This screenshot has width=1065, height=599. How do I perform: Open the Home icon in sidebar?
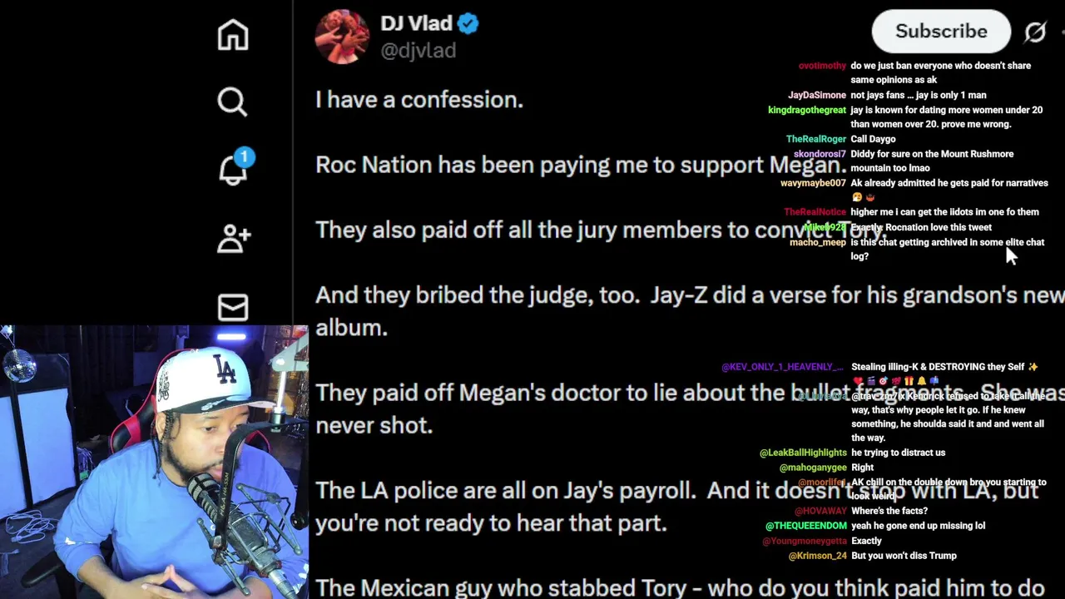pos(233,35)
